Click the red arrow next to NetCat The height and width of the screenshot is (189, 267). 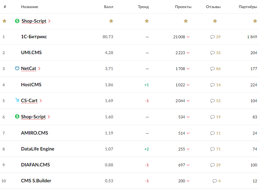pos(39,68)
